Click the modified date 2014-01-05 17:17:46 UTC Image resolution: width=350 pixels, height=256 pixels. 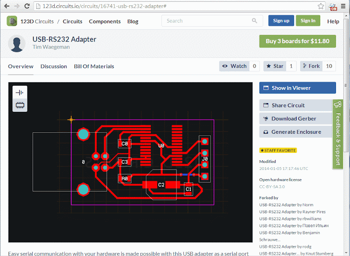coord(283,169)
